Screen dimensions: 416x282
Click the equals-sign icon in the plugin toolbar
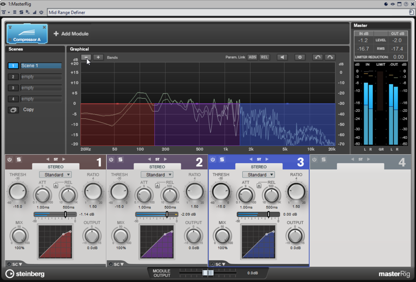(15, 12)
